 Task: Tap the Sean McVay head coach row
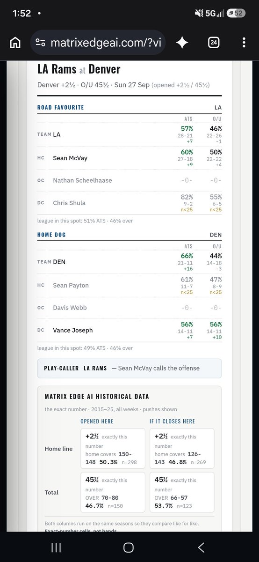(x=129, y=158)
